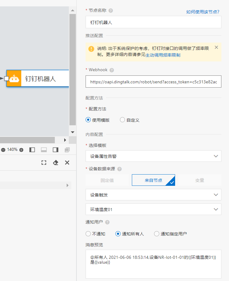The width and height of the screenshot is (229, 281).
Task: Open the 如何使用该节点? help link
Action: point(203,12)
